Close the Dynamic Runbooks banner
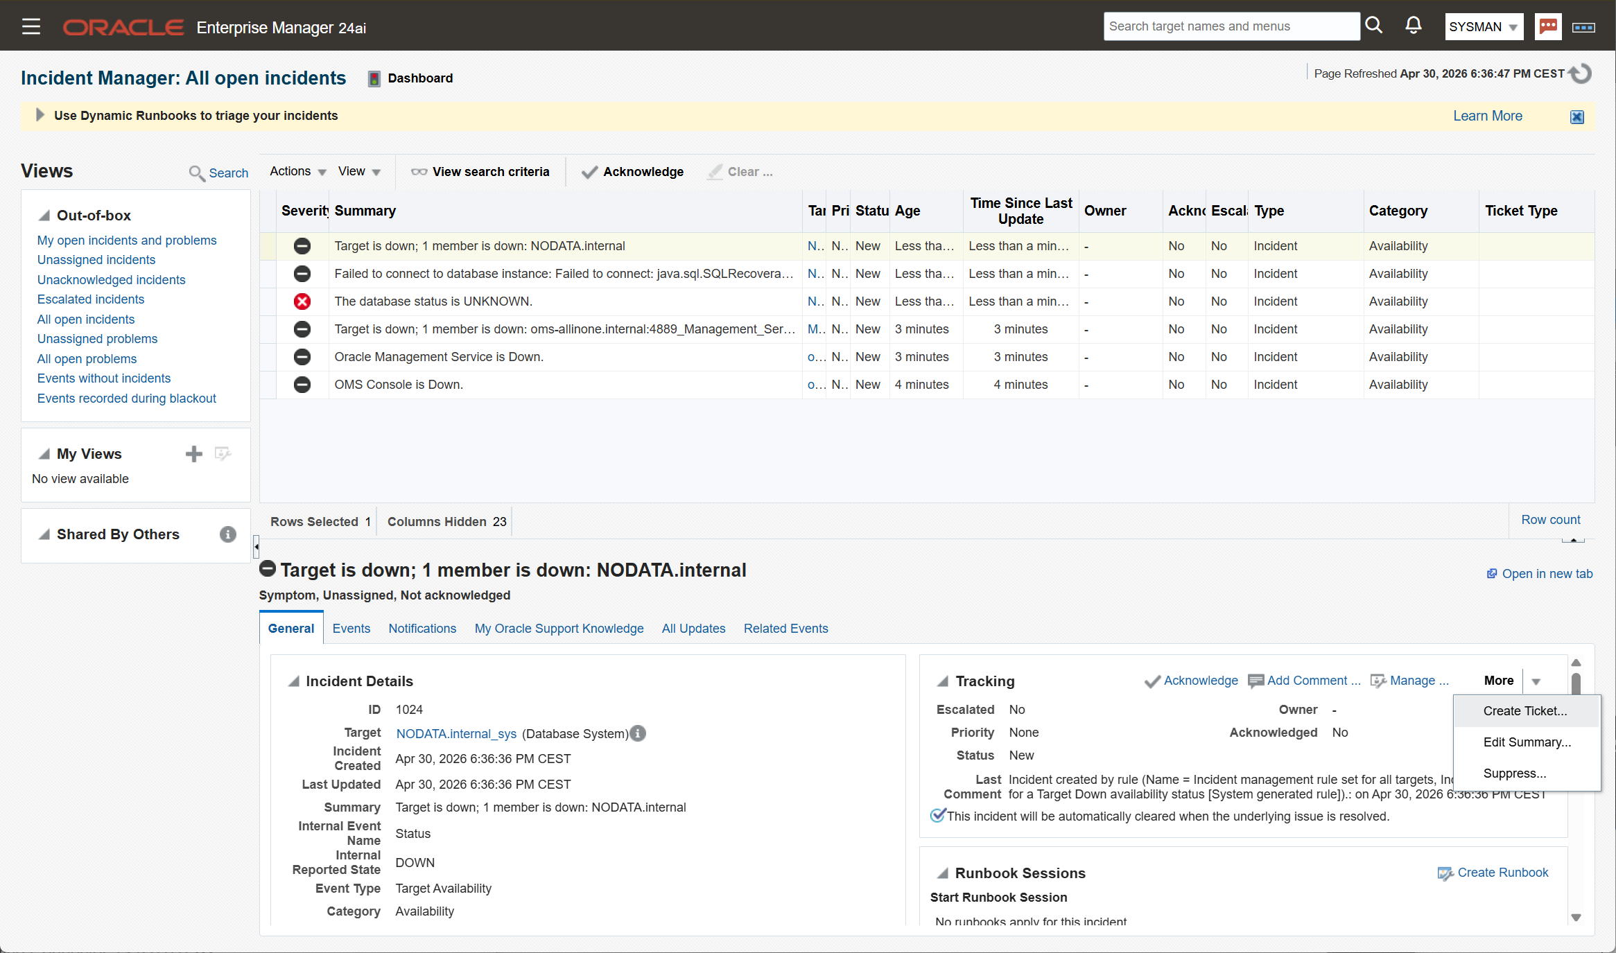Image resolution: width=1616 pixels, height=953 pixels. coord(1576,116)
